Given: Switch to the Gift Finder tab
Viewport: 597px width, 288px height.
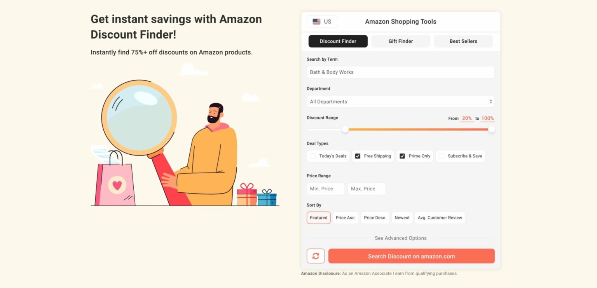Looking at the screenshot, I should (x=401, y=41).
